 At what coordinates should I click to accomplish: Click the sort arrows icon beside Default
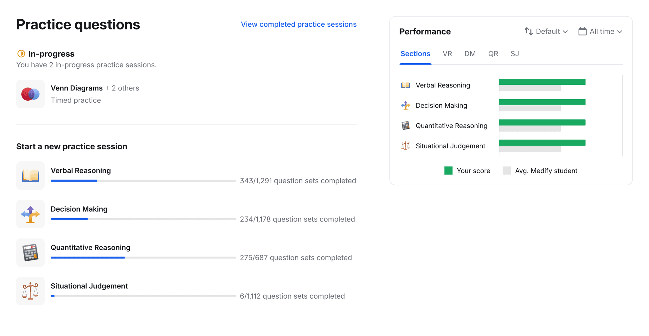tap(528, 32)
